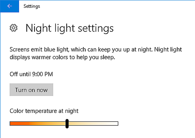Click the pale yellow track right of handle
The image size is (195, 138).
click(92, 124)
